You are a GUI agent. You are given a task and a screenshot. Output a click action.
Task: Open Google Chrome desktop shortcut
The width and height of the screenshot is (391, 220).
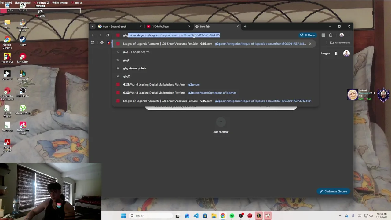7,43
